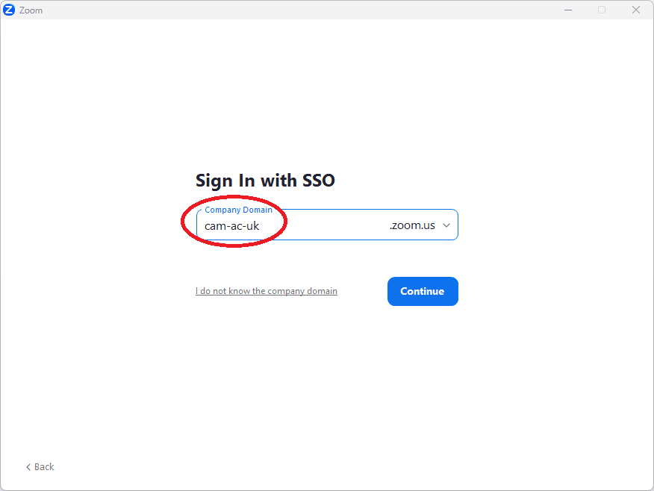Go Back to the previous sign-in screen
This screenshot has height=491, width=654.
click(40, 467)
